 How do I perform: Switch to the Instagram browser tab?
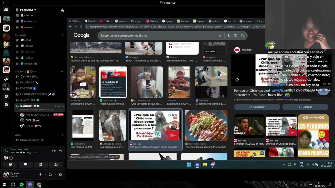[152, 21]
